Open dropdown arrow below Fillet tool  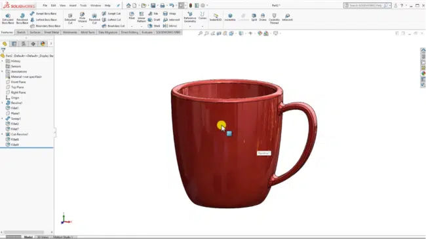click(x=132, y=26)
